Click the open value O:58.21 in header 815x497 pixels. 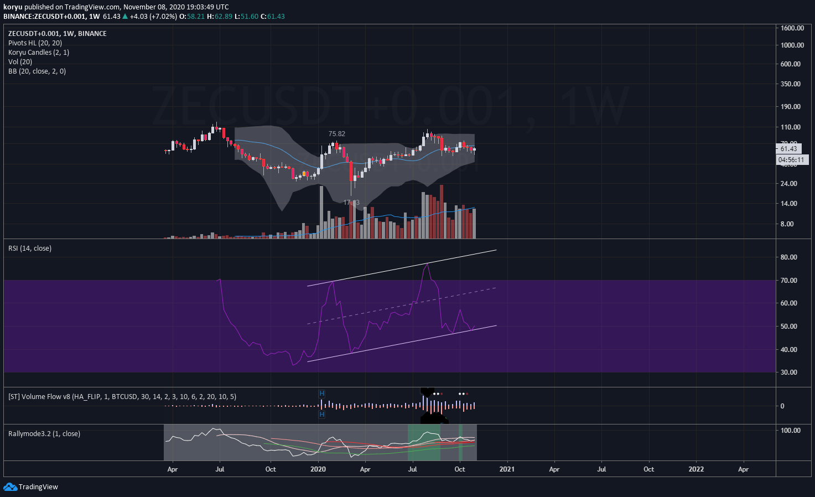[193, 17]
